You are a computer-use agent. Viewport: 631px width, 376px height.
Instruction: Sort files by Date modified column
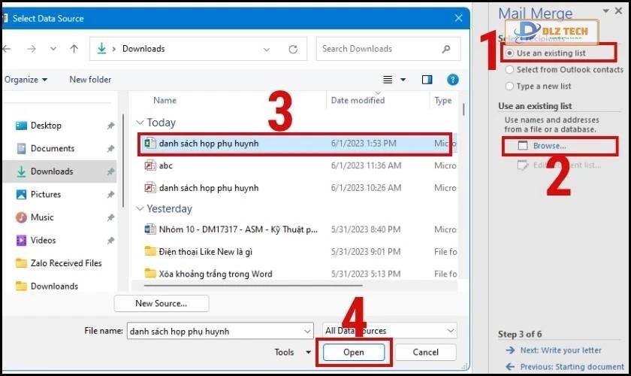pos(358,100)
